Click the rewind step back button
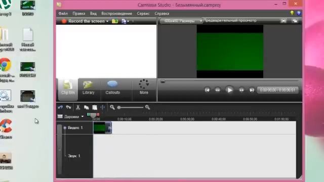 point(217,90)
